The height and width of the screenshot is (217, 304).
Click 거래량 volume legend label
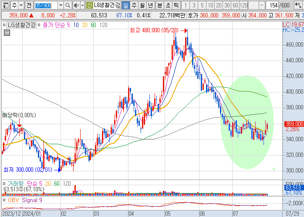point(16,183)
